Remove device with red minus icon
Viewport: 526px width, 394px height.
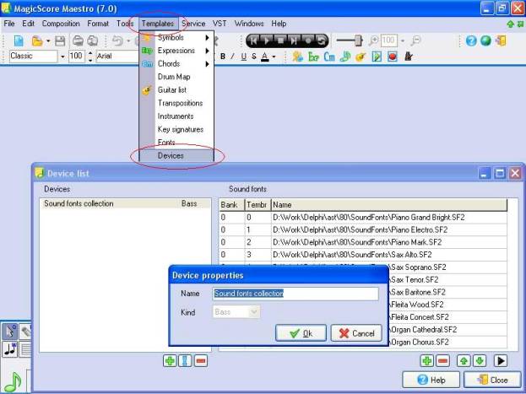201,361
